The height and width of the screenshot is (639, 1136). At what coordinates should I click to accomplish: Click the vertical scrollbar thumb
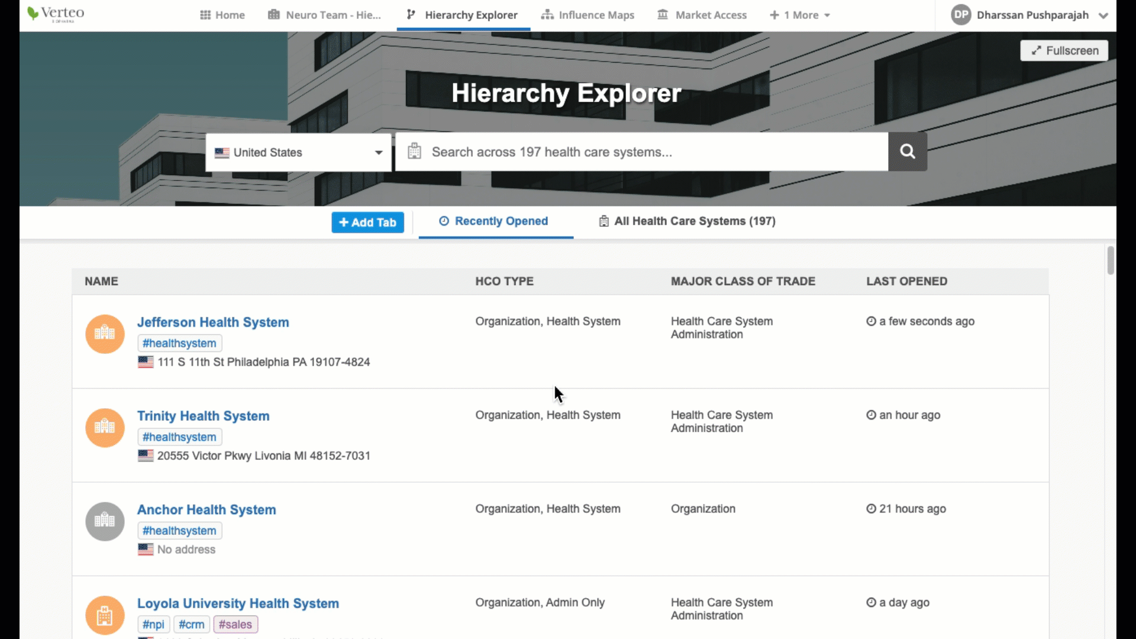pos(1111,260)
